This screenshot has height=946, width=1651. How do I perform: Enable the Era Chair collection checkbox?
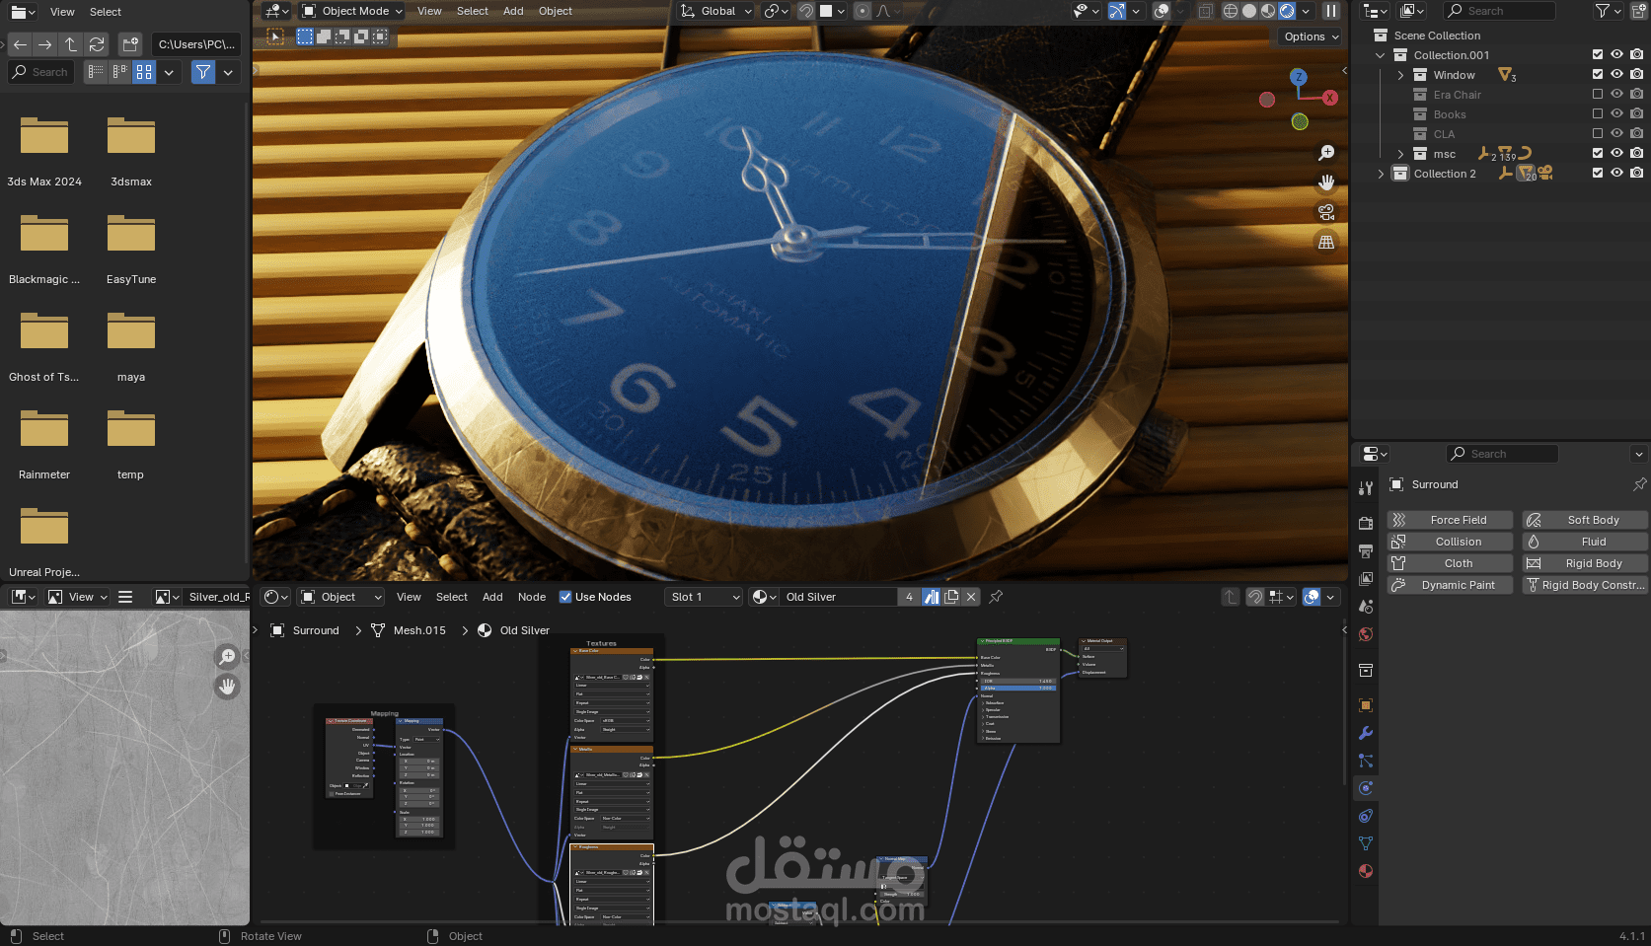(1598, 95)
